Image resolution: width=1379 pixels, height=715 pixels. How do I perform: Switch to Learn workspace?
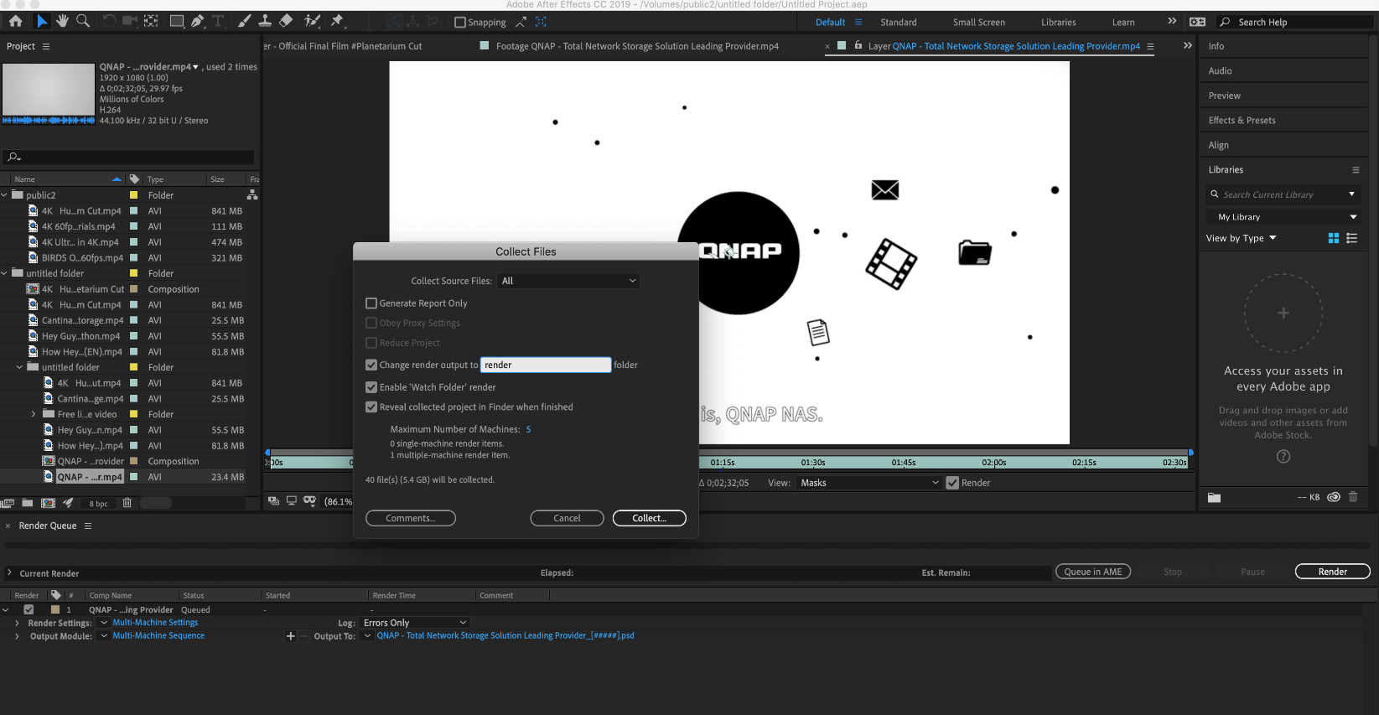pyautogui.click(x=1123, y=23)
